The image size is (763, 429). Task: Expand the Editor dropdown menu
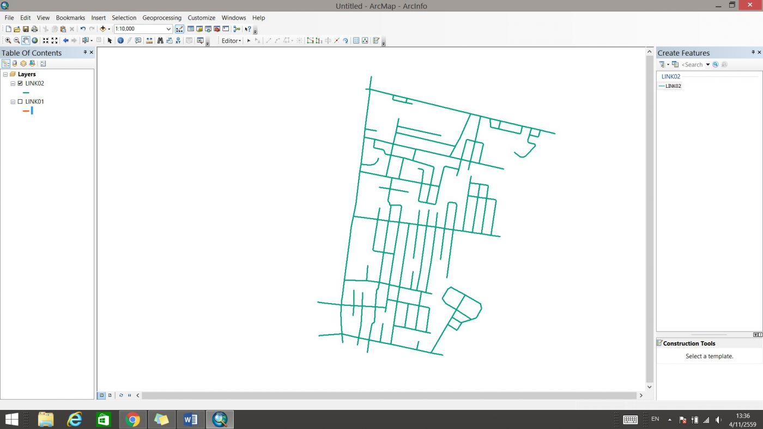point(231,41)
